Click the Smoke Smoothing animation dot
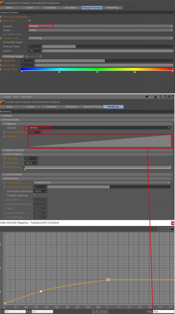 (5, 132)
